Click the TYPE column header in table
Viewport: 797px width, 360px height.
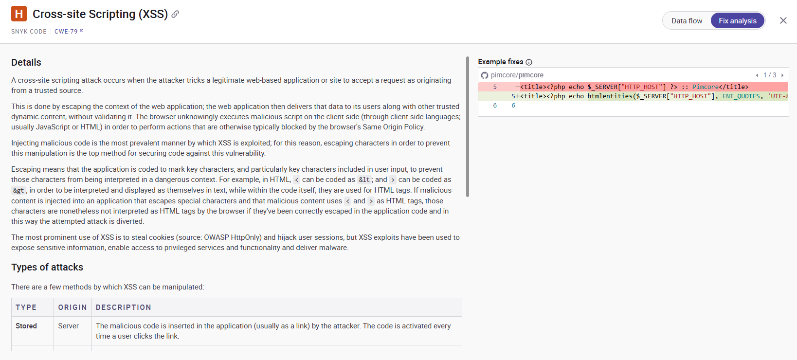pos(26,307)
